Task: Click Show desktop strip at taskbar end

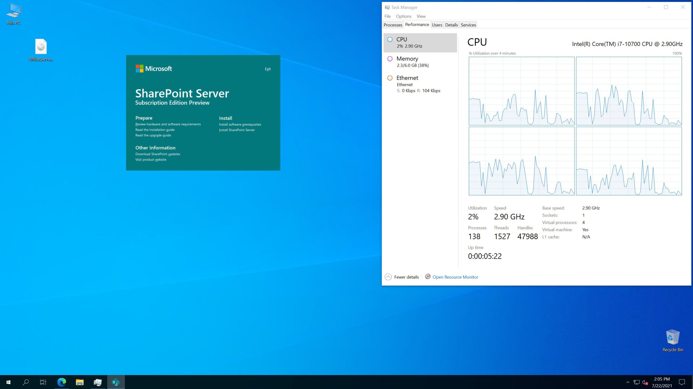Action: (692, 382)
